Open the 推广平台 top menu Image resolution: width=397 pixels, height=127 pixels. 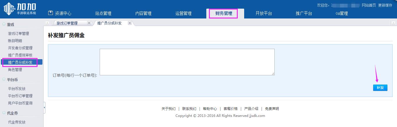coord(304,13)
